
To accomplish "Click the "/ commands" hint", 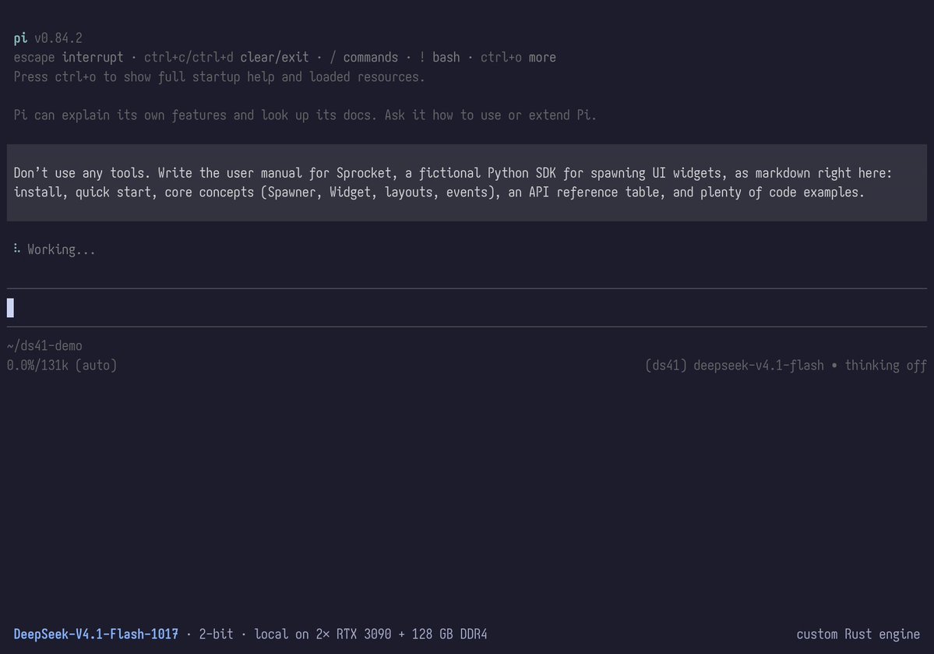I will (x=363, y=57).
